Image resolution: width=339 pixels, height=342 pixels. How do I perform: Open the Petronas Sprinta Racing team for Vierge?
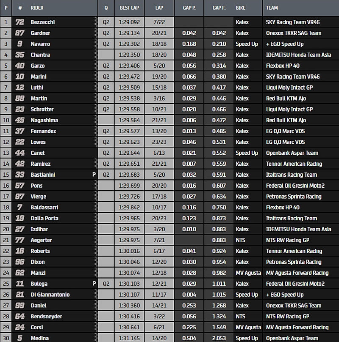point(293,197)
